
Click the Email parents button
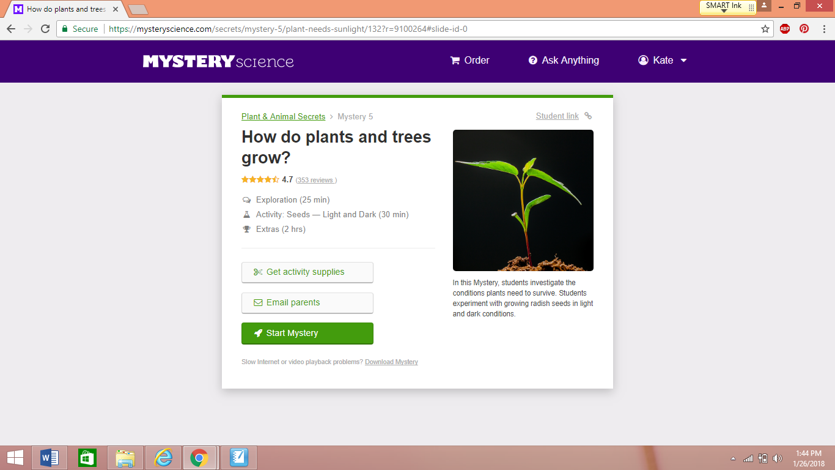click(x=307, y=303)
